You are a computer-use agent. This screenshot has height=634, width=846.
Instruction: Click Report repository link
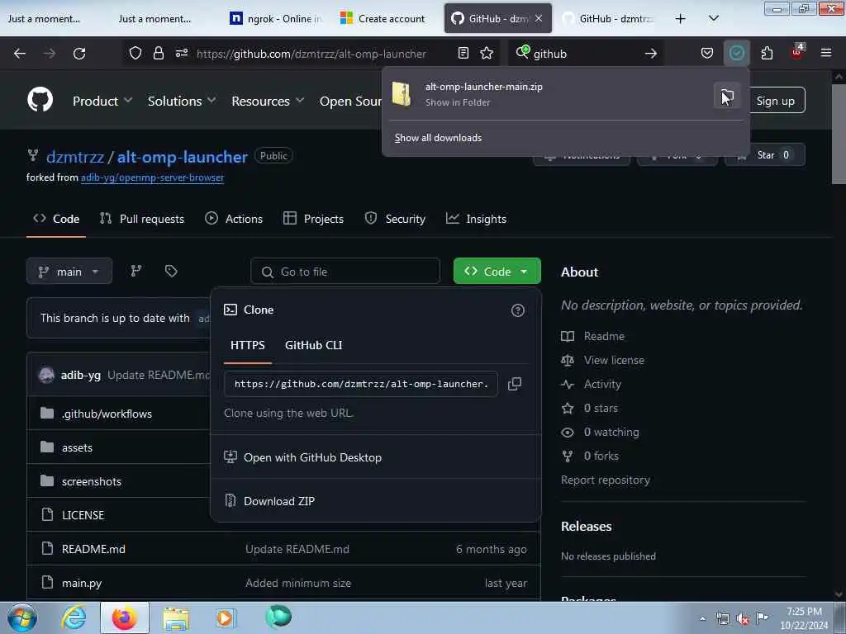(x=606, y=480)
